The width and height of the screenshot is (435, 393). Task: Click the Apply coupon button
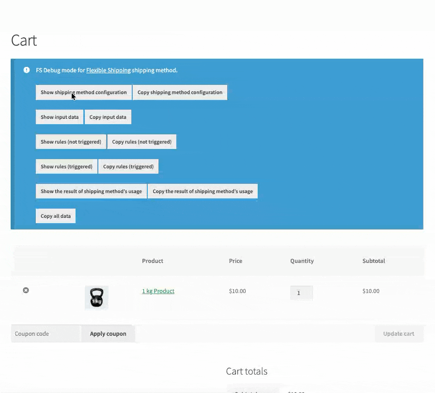click(x=108, y=334)
